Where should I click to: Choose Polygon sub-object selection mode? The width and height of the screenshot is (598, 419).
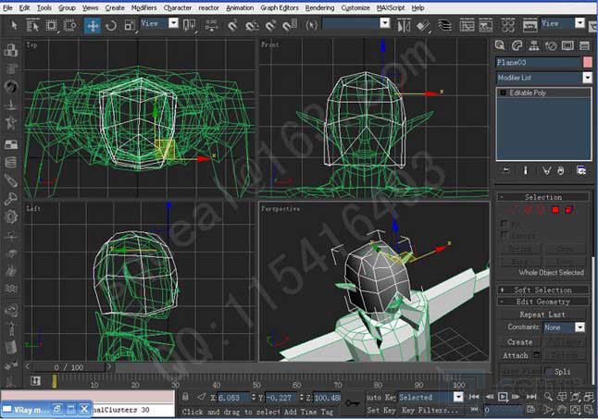pyautogui.click(x=556, y=210)
